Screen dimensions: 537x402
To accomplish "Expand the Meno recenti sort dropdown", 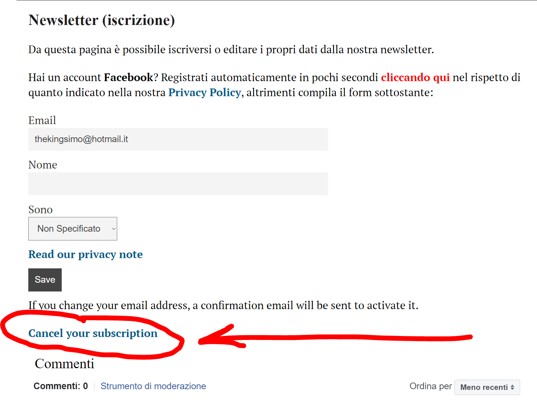I will click(x=487, y=387).
